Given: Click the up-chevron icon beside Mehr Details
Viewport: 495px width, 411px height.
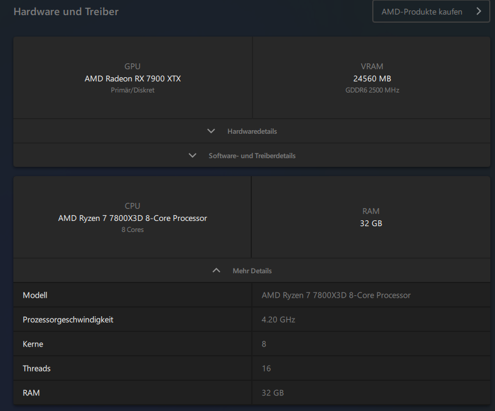Looking at the screenshot, I should click(x=216, y=270).
